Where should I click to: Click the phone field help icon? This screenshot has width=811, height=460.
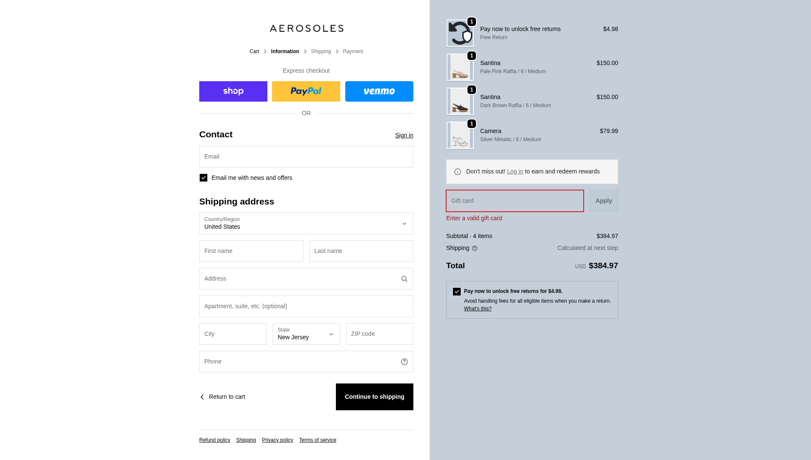pos(404,362)
